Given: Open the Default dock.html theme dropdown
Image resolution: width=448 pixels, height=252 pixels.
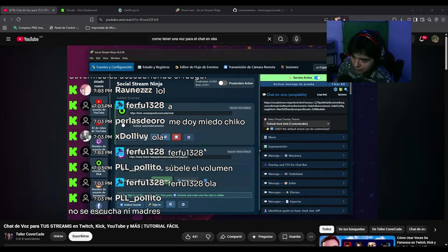Looking at the screenshot, I should pyautogui.click(x=297, y=124).
